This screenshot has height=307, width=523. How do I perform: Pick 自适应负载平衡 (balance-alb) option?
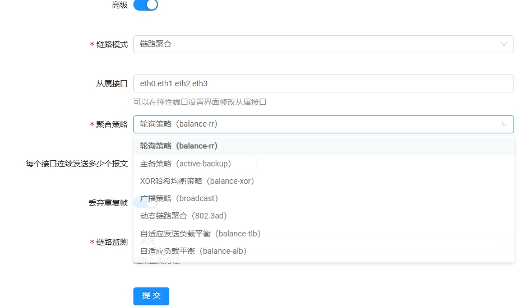(193, 251)
